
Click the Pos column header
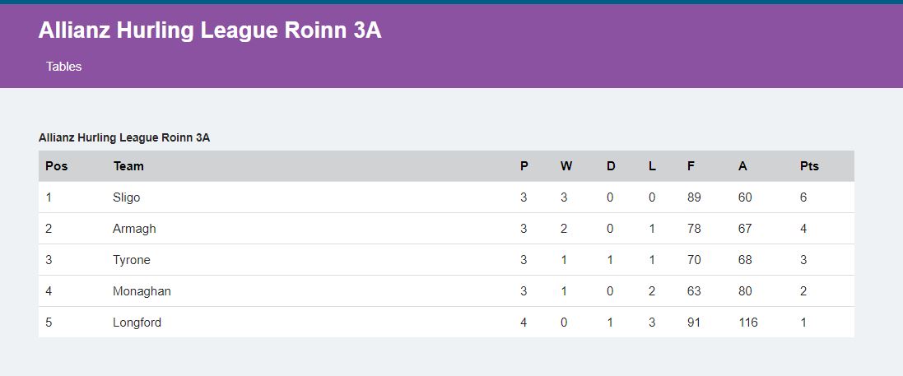pos(57,166)
